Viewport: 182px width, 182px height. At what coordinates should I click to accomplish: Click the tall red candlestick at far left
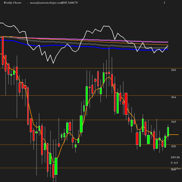pos(3,51)
